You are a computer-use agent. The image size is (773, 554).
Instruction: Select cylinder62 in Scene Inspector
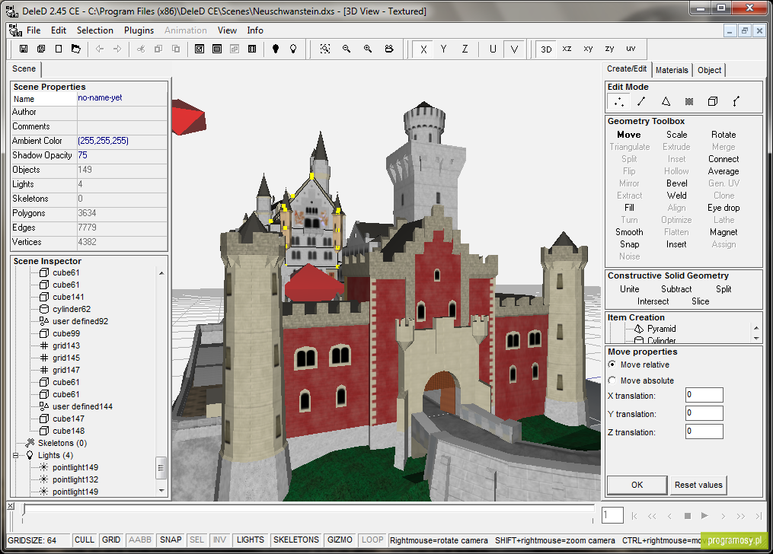click(72, 309)
